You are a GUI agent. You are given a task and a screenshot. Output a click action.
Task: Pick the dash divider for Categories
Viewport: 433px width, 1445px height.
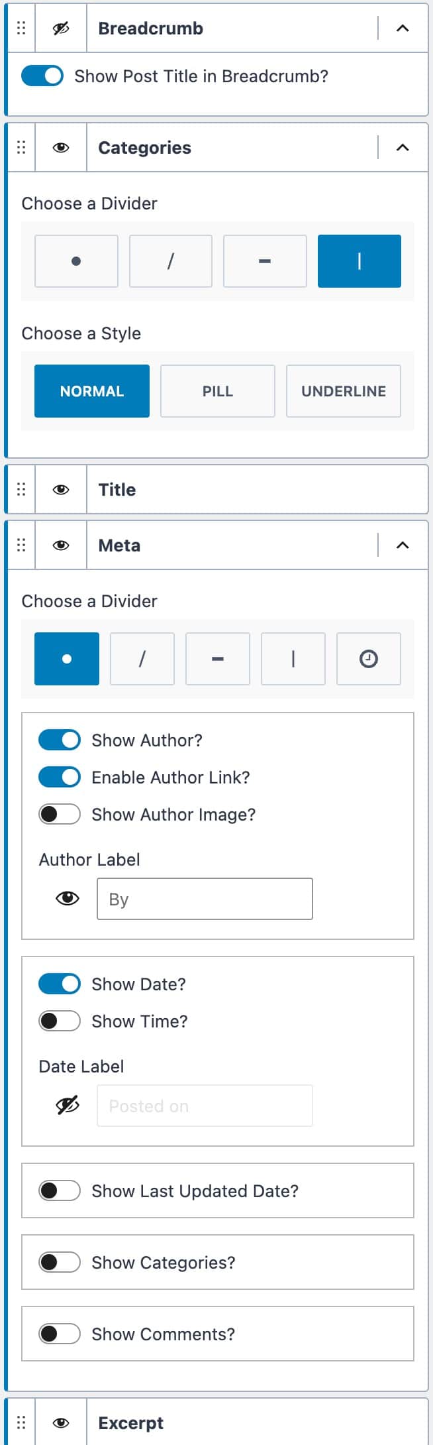point(265,260)
